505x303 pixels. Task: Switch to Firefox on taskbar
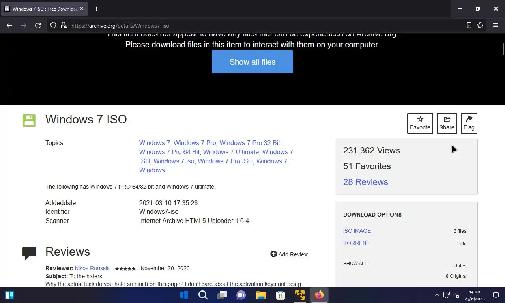click(319, 295)
